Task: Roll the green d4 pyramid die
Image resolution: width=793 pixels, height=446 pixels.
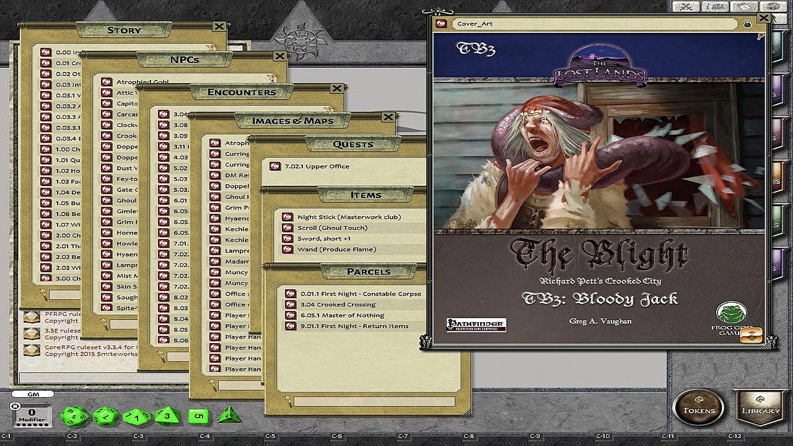Action: pyautogui.click(x=229, y=414)
